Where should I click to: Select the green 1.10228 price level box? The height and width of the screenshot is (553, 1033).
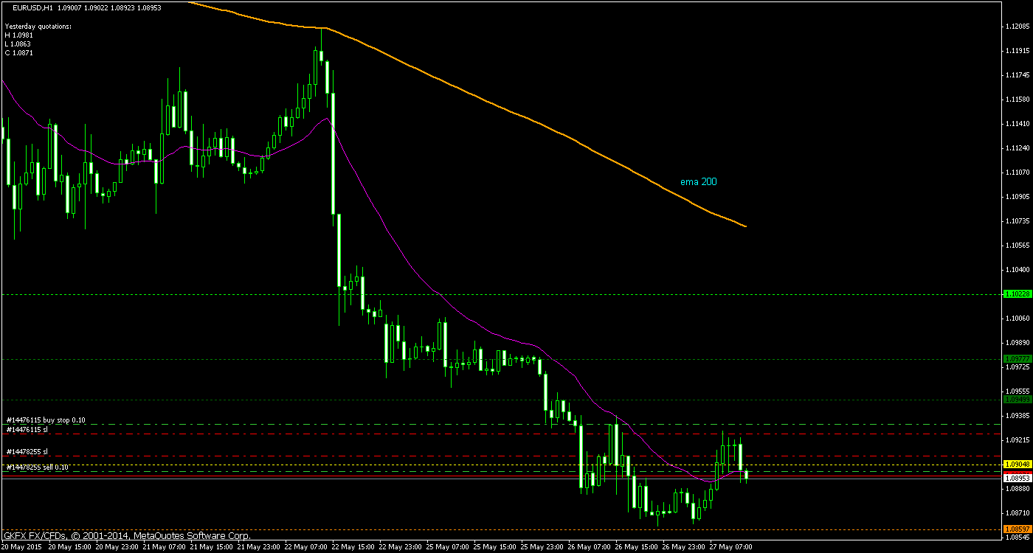(x=1018, y=293)
